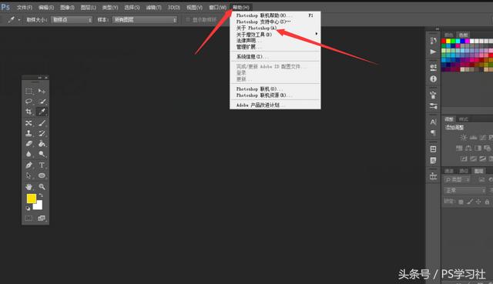Toggle lock position

[x=478, y=202]
